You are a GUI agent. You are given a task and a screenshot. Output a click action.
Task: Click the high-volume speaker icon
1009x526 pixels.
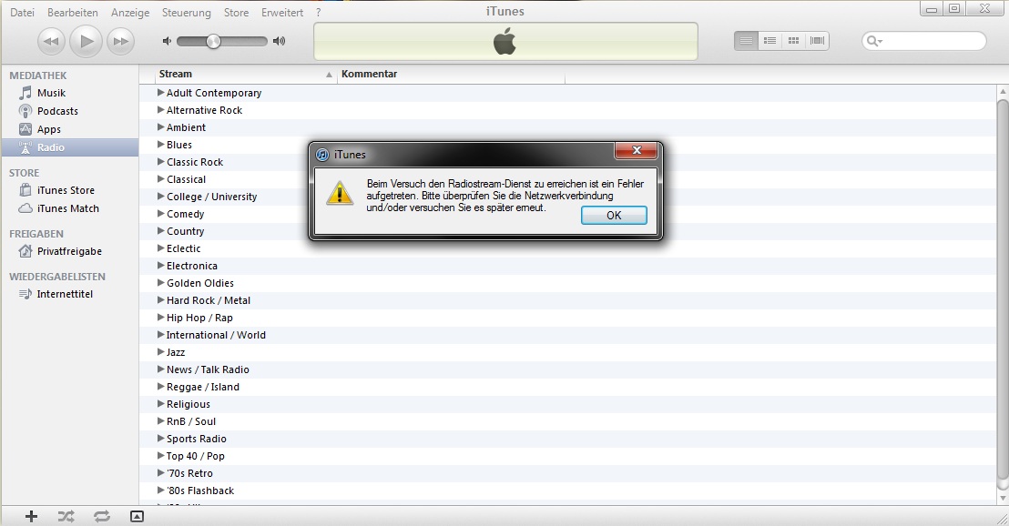point(279,41)
